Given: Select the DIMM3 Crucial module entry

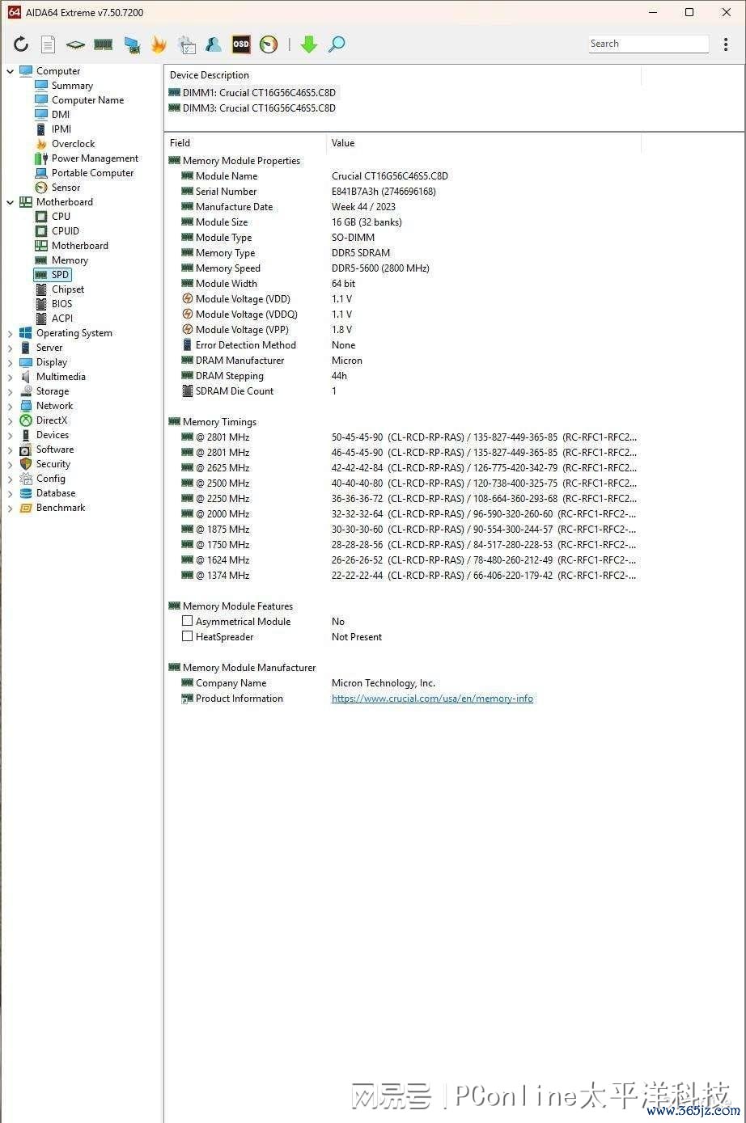Looking at the screenshot, I should click(x=252, y=108).
